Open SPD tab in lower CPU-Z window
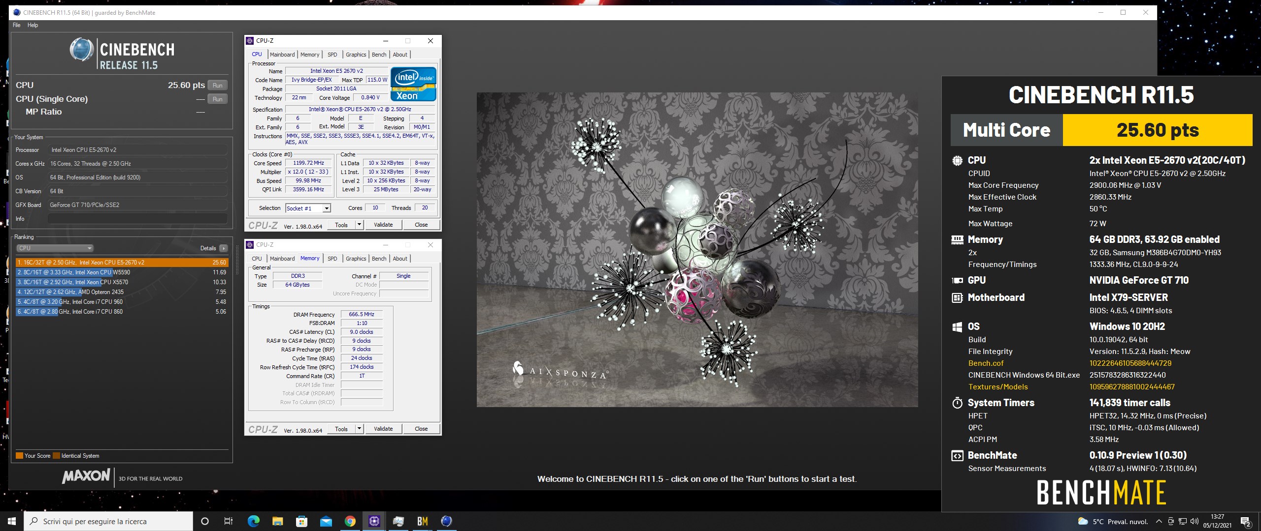 332,259
